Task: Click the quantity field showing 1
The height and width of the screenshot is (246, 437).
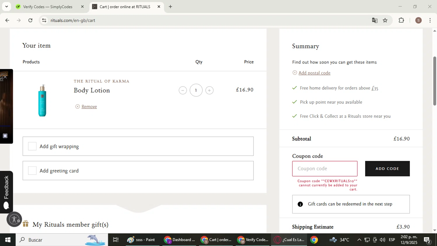Action: pyautogui.click(x=196, y=90)
